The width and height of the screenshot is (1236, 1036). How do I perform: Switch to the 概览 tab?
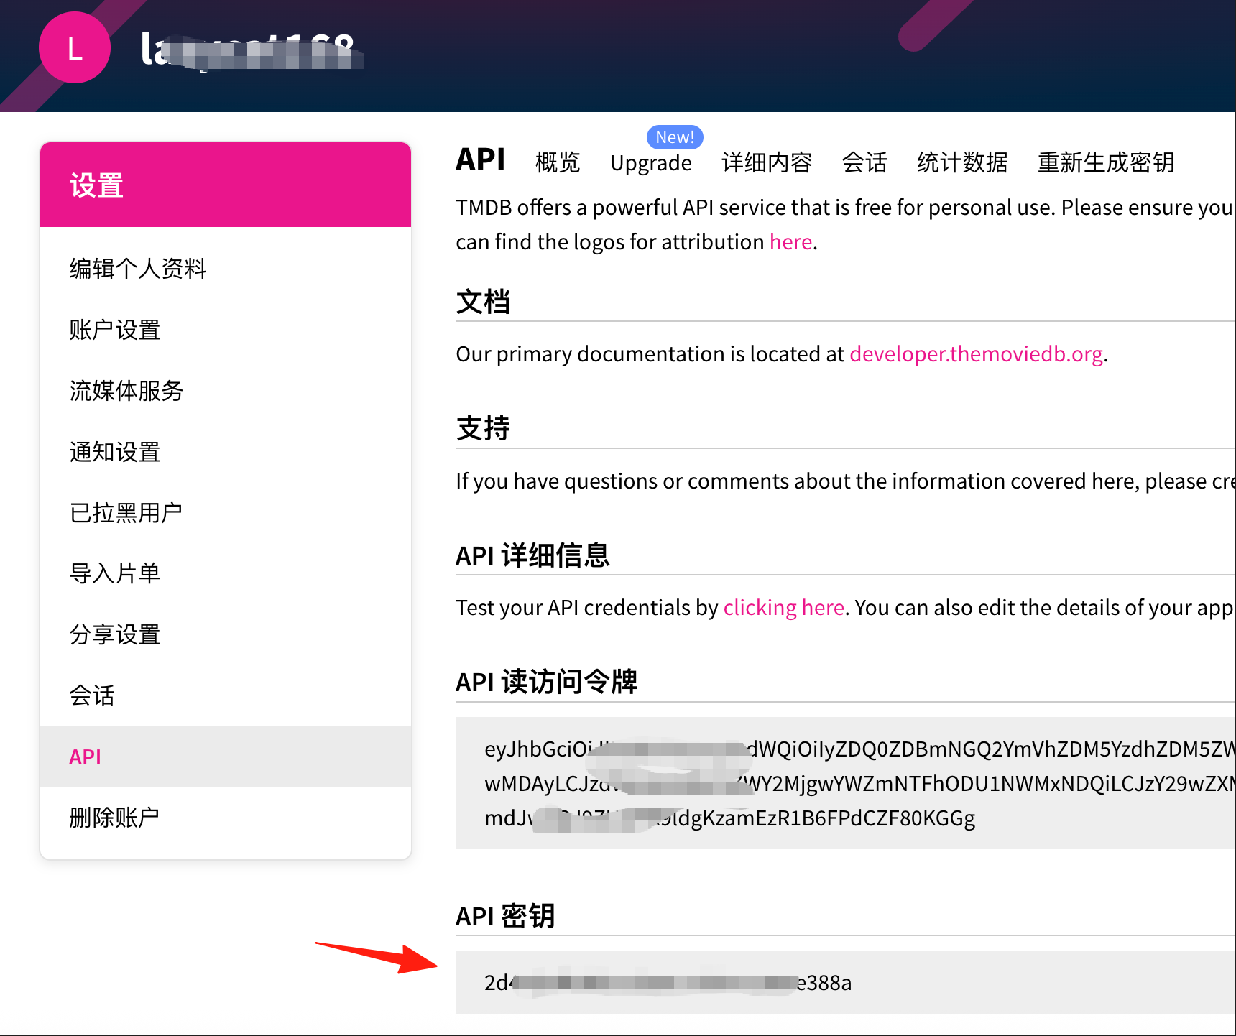point(558,162)
